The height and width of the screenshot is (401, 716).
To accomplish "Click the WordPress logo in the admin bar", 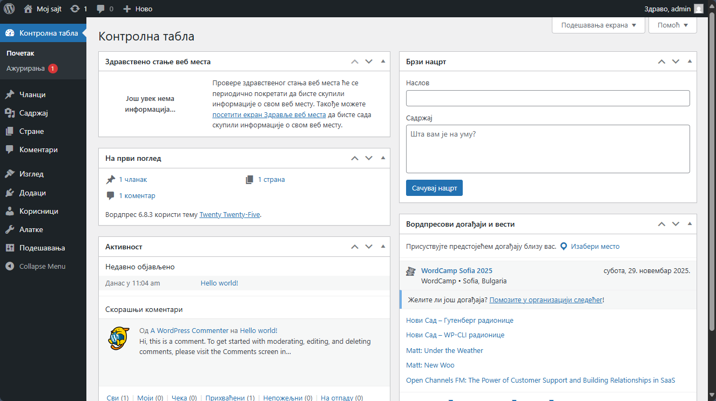I will click(x=10, y=9).
